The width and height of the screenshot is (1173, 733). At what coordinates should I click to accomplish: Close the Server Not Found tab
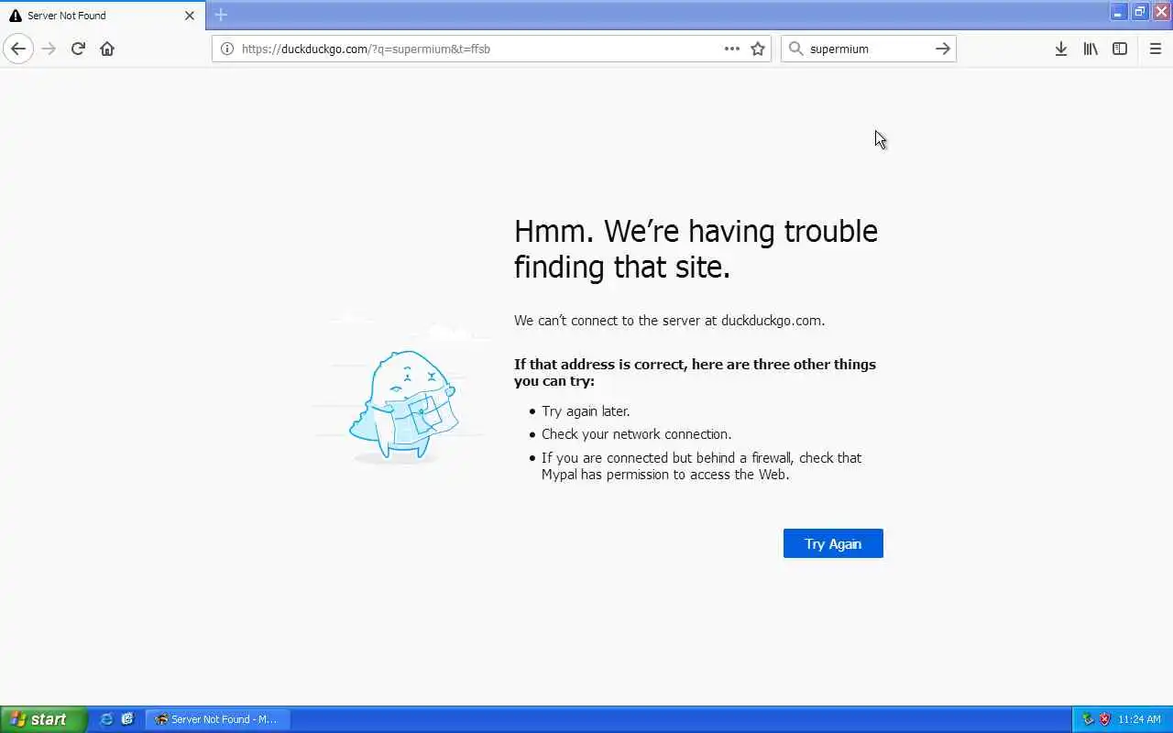click(x=190, y=16)
